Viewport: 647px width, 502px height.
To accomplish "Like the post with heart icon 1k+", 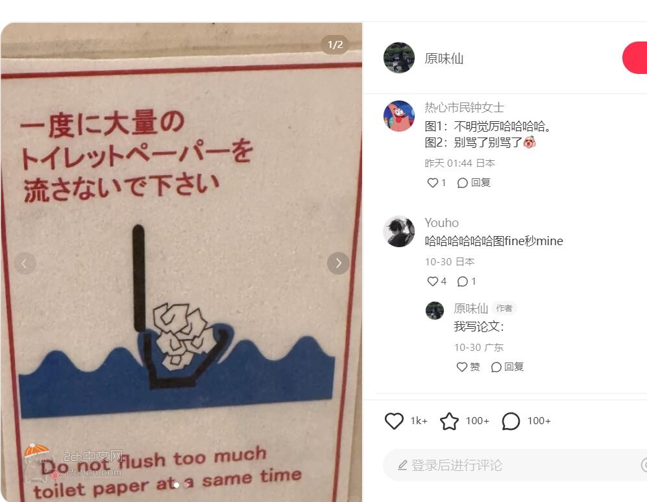I will tap(394, 421).
